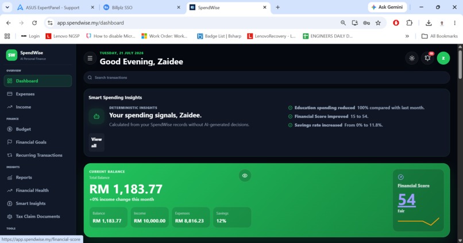This screenshot has width=463, height=243.
Task: Open Expenses in the sidebar
Action: (38, 94)
